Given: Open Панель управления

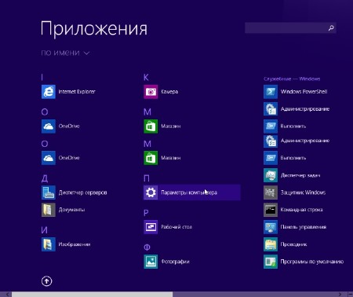Looking at the screenshot, I should click(x=295, y=227).
